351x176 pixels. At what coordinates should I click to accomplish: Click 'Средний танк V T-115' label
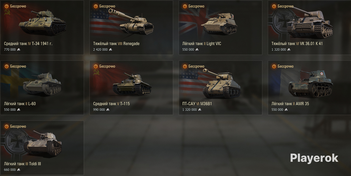pyautogui.click(x=112, y=104)
